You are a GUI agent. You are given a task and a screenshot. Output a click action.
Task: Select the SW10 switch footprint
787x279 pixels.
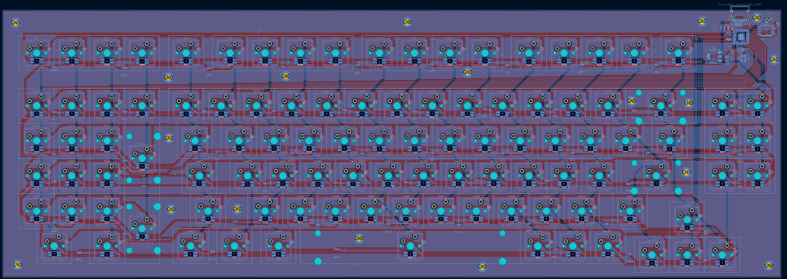point(379,53)
